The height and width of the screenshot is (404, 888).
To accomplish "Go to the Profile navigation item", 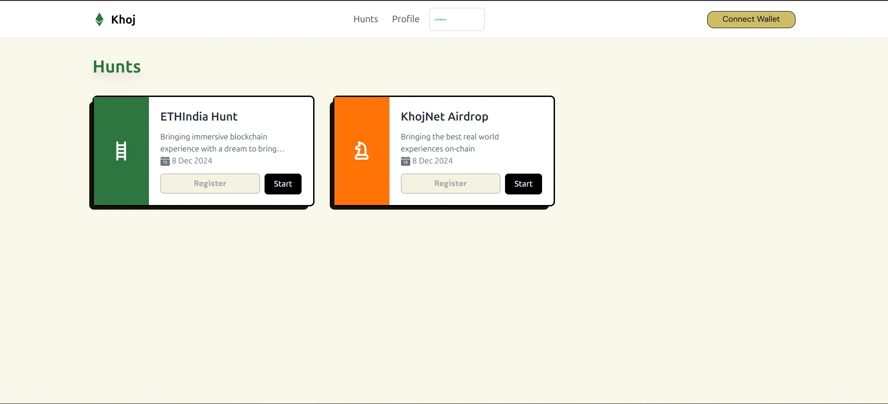I will (406, 19).
